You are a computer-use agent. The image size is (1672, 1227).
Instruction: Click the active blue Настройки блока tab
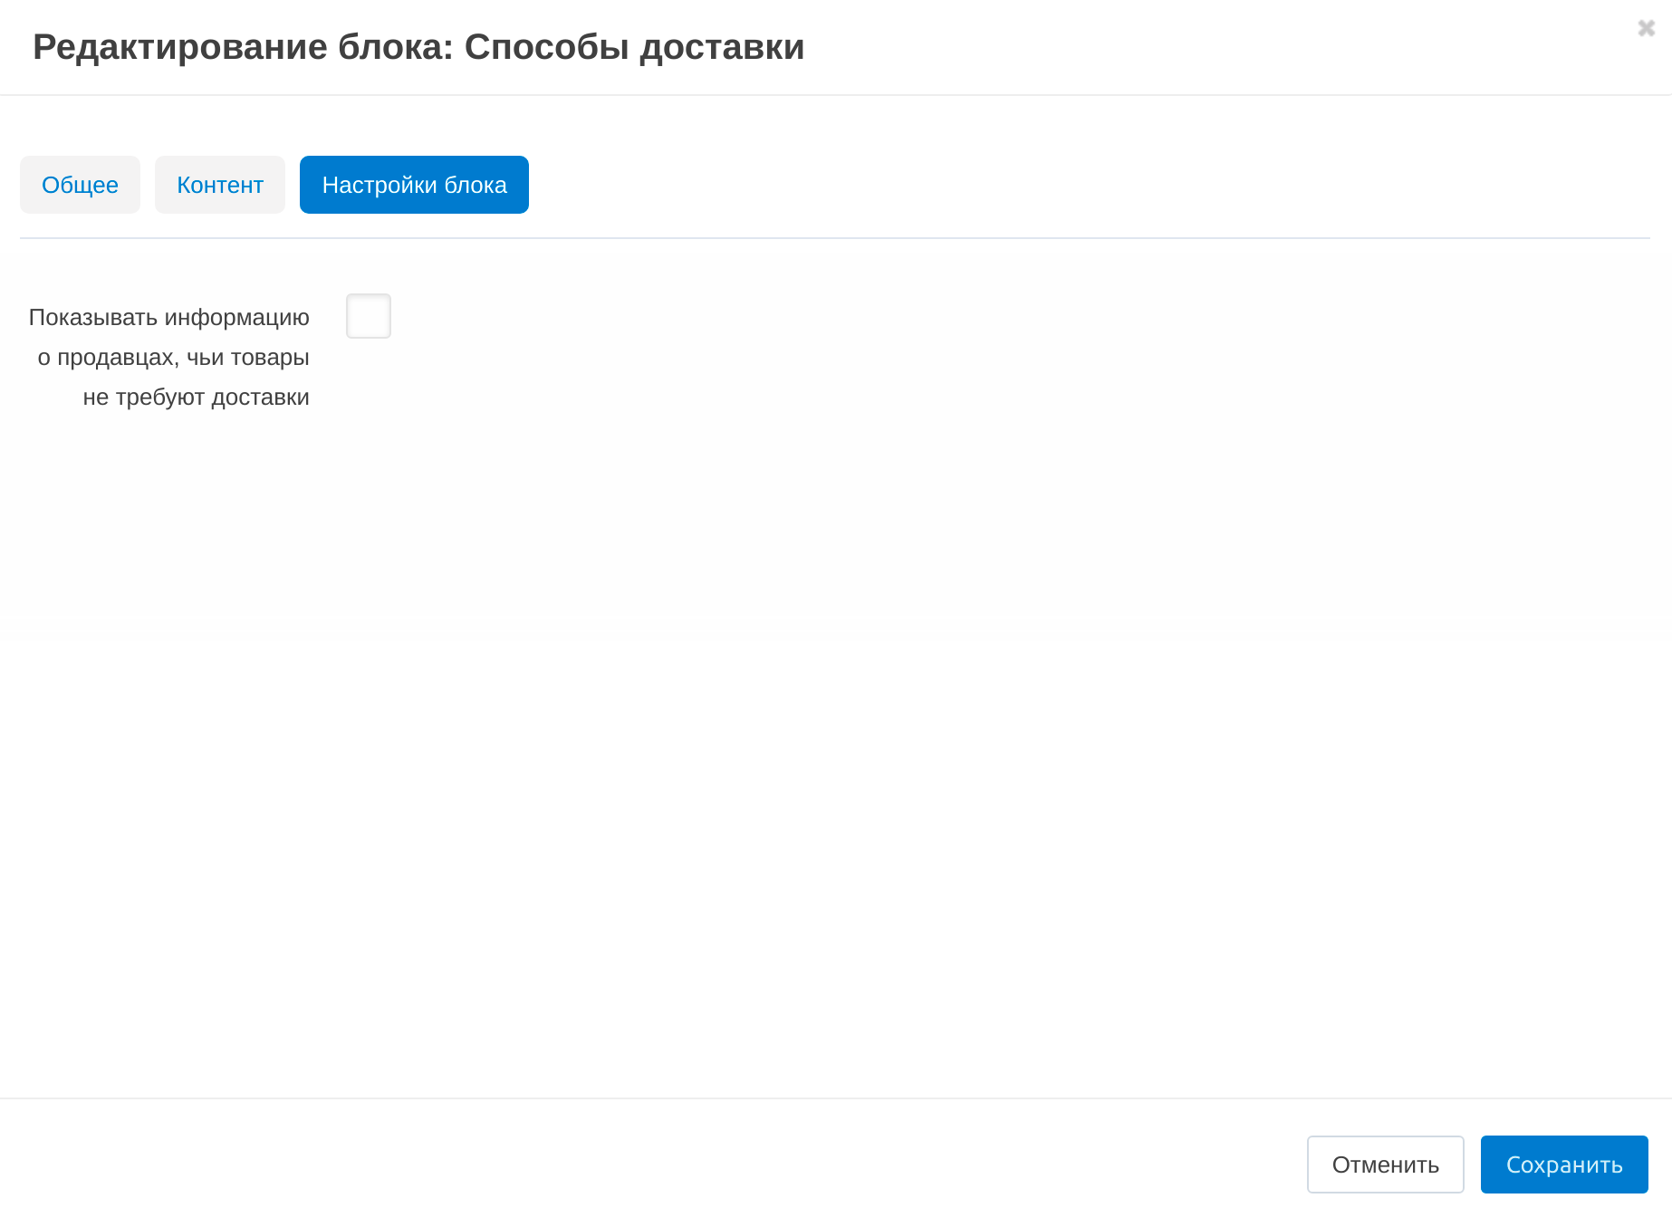tap(414, 185)
